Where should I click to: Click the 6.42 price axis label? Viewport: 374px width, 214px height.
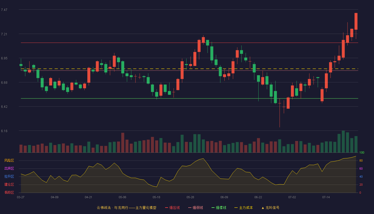point(4,107)
